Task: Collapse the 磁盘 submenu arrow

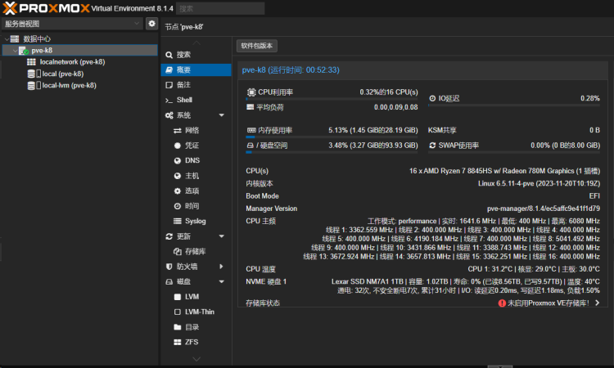Action: coord(221,281)
